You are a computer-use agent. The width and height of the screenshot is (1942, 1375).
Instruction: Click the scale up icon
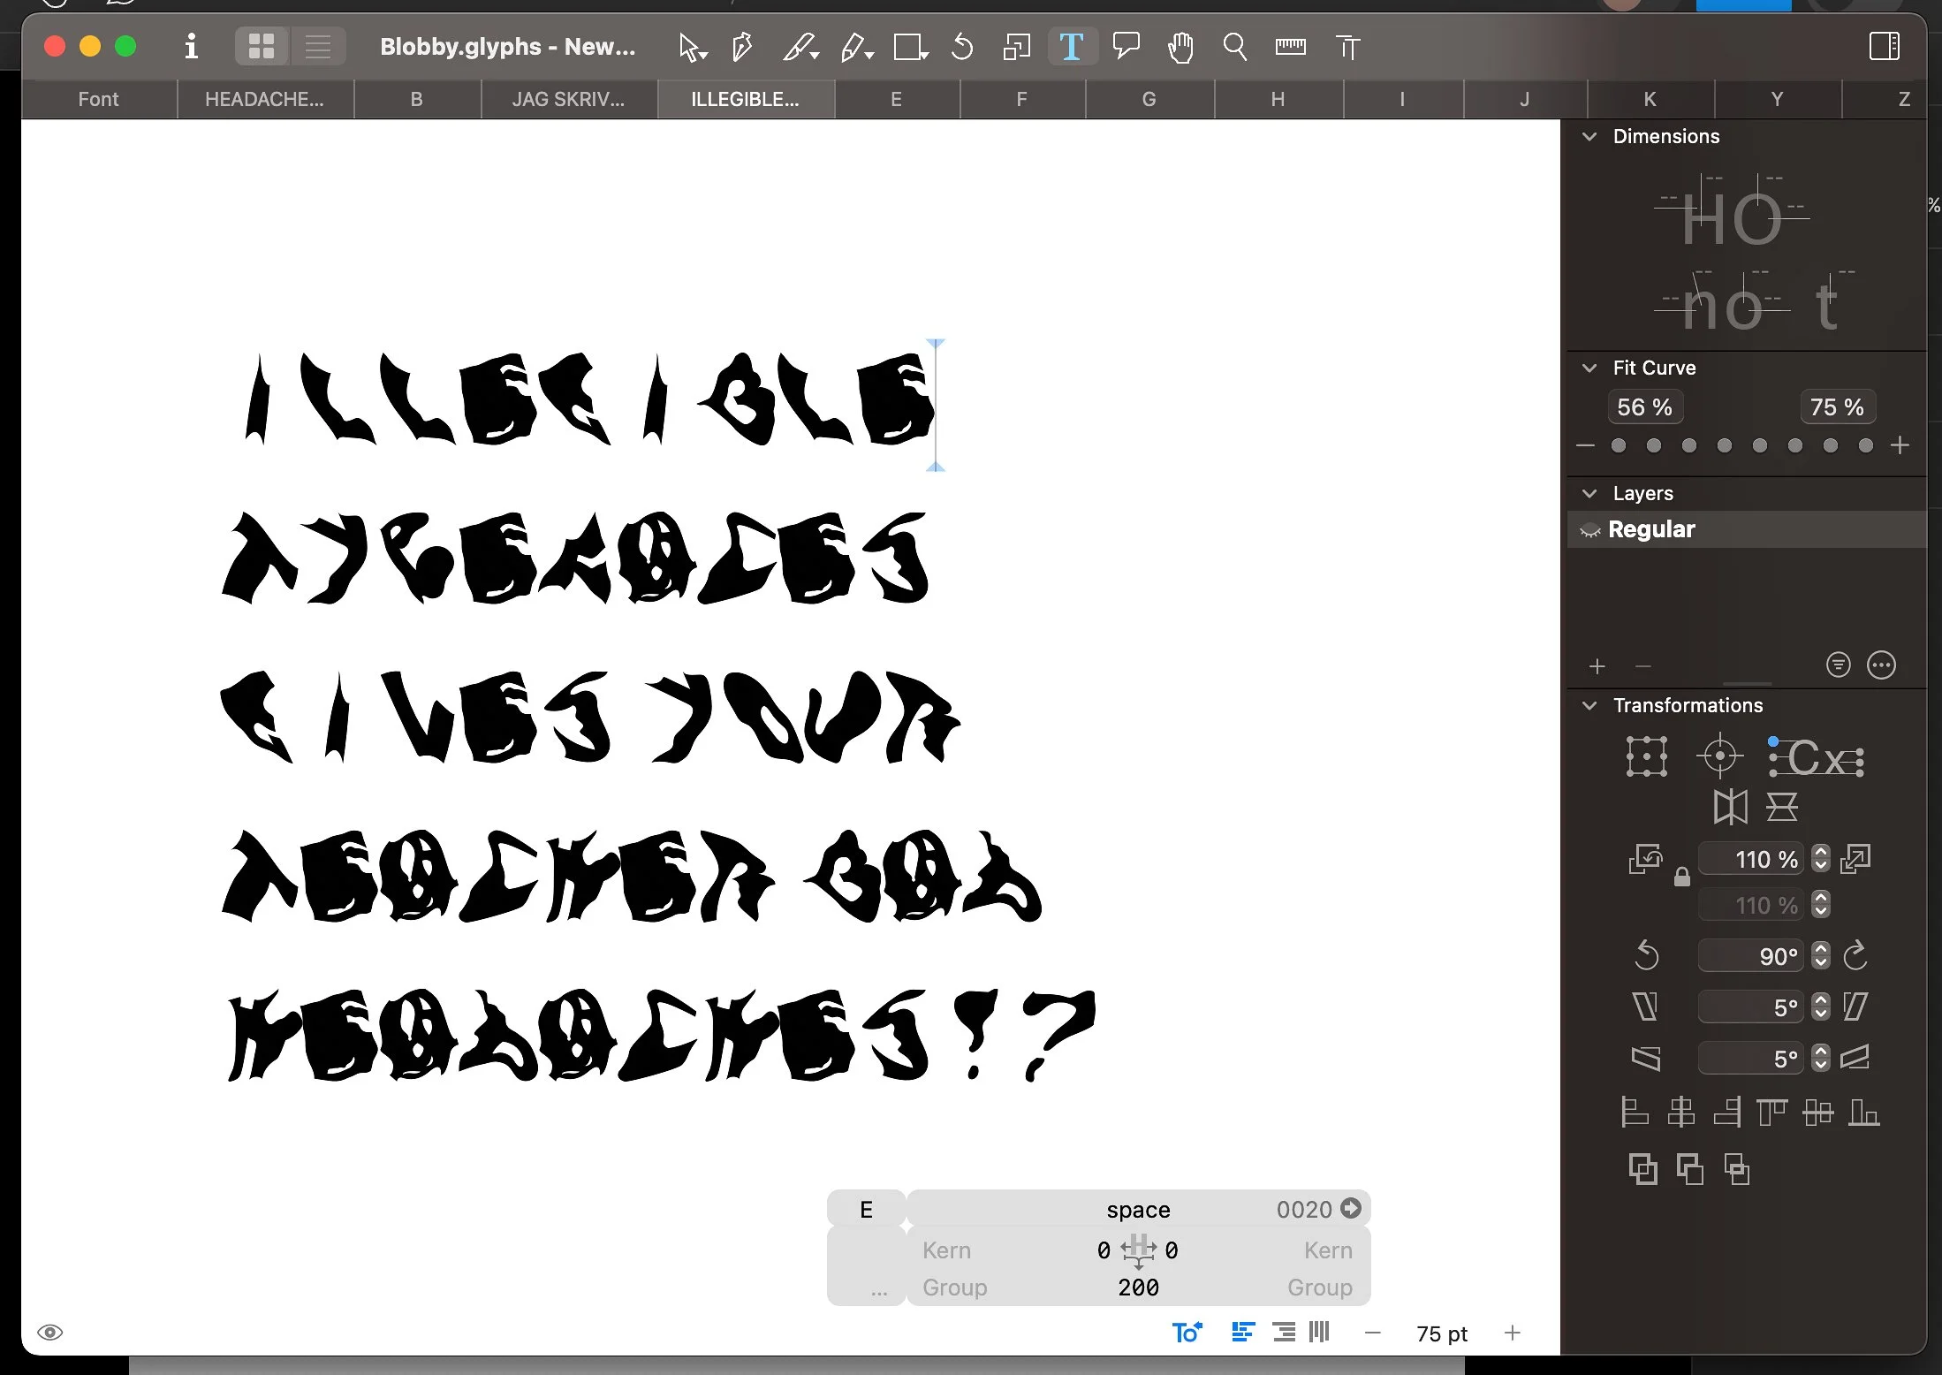pos(1855,859)
